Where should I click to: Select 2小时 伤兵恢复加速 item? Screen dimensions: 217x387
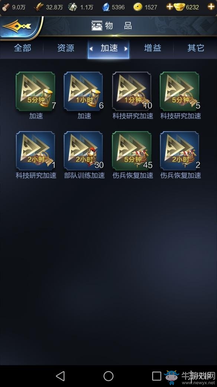[x=180, y=151]
